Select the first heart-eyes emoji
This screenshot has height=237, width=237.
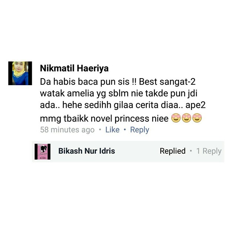[176, 118]
